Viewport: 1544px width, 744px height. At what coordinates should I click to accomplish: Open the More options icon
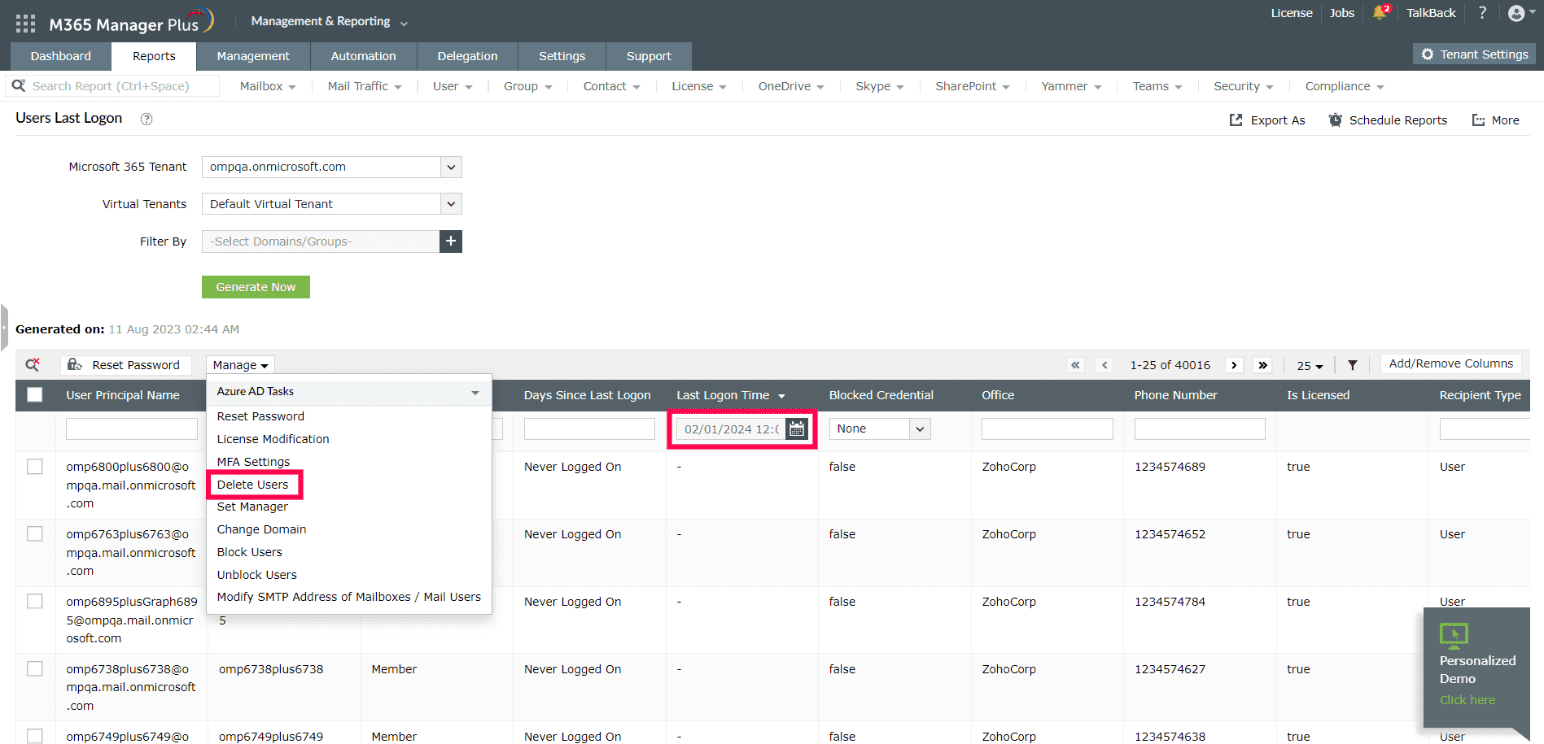pyautogui.click(x=1478, y=120)
